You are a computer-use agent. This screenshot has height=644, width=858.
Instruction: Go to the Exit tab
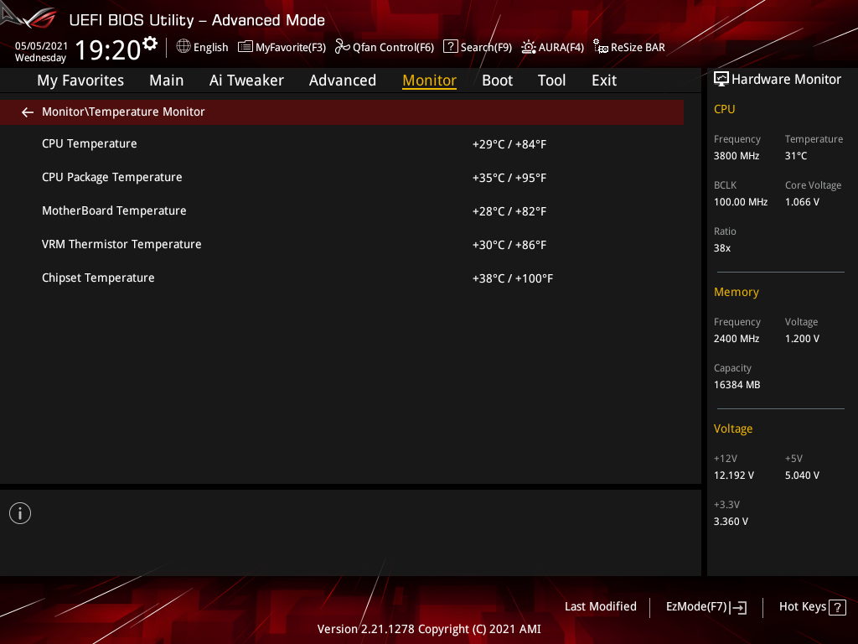click(604, 80)
